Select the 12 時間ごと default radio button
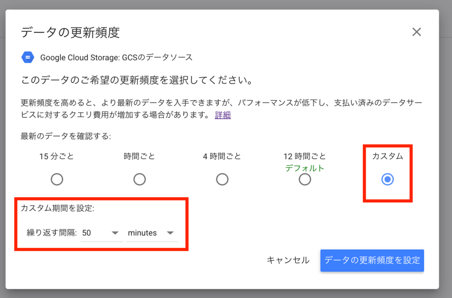Image resolution: width=452 pixels, height=298 pixels. coord(305,179)
